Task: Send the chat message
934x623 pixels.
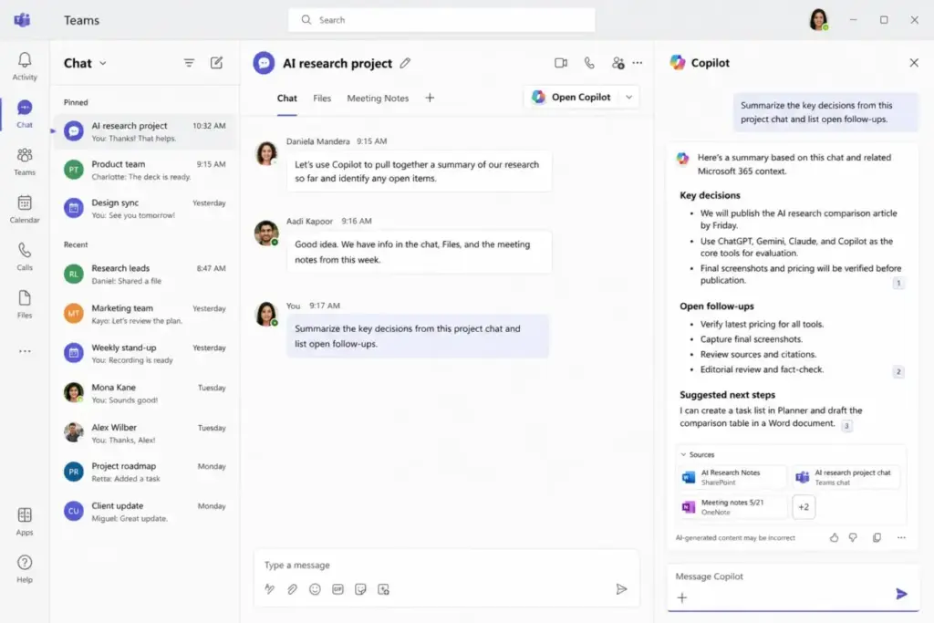Action: 621,589
